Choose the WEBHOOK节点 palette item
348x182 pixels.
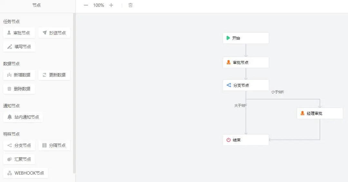[26, 173]
